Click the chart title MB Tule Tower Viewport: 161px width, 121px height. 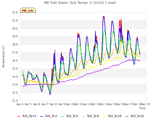80,3
